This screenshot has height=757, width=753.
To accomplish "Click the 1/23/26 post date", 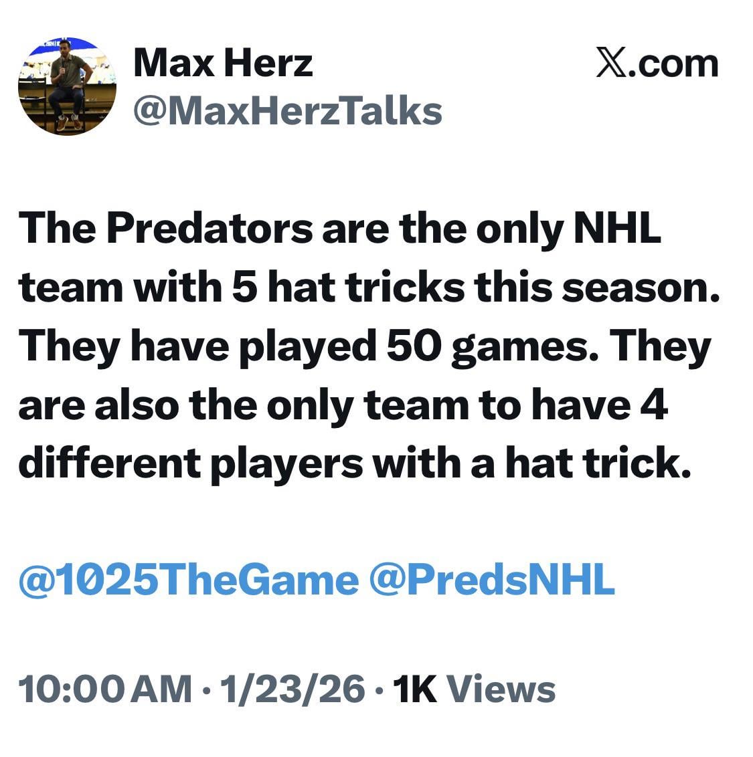I will click(291, 689).
